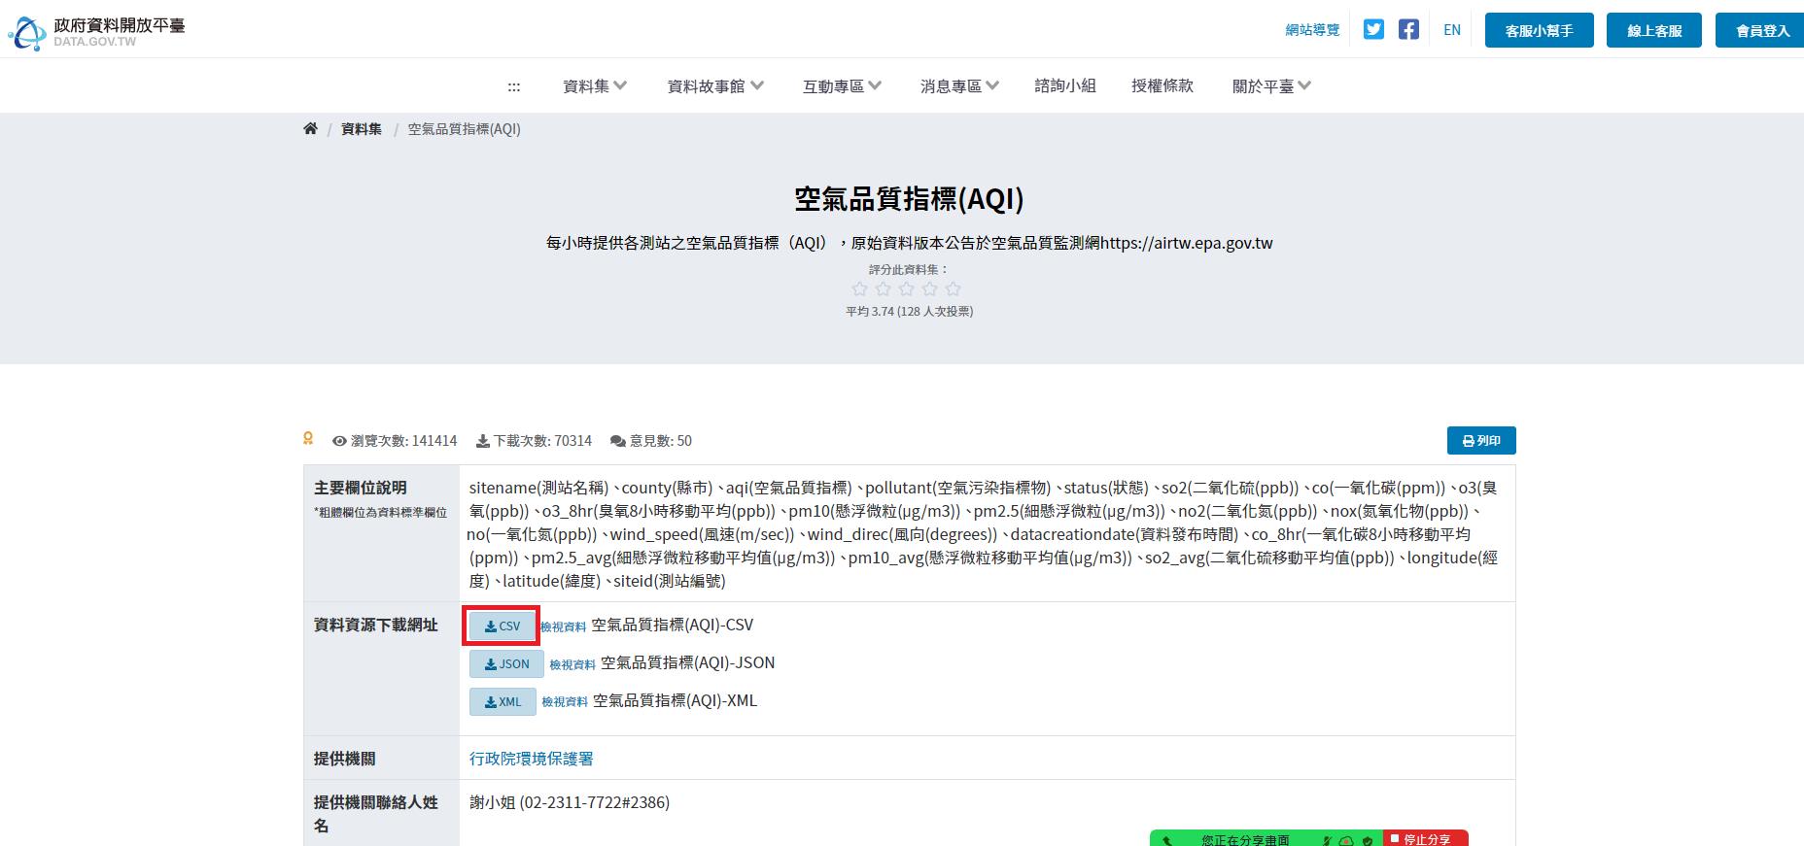The height and width of the screenshot is (846, 1804).
Task: Expand the 關於平臺 dropdown menu
Action: click(x=1271, y=86)
